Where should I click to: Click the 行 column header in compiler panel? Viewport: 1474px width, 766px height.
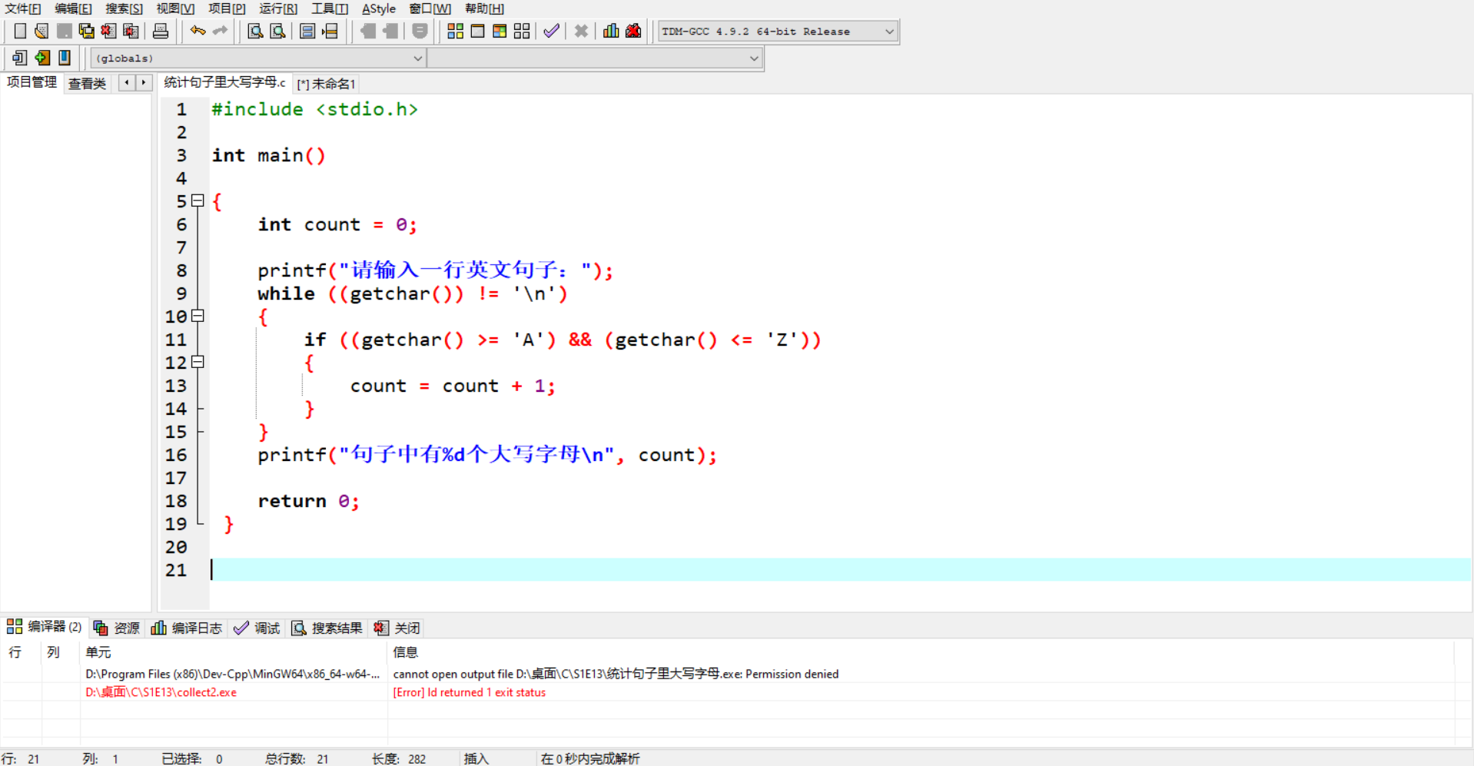21,652
